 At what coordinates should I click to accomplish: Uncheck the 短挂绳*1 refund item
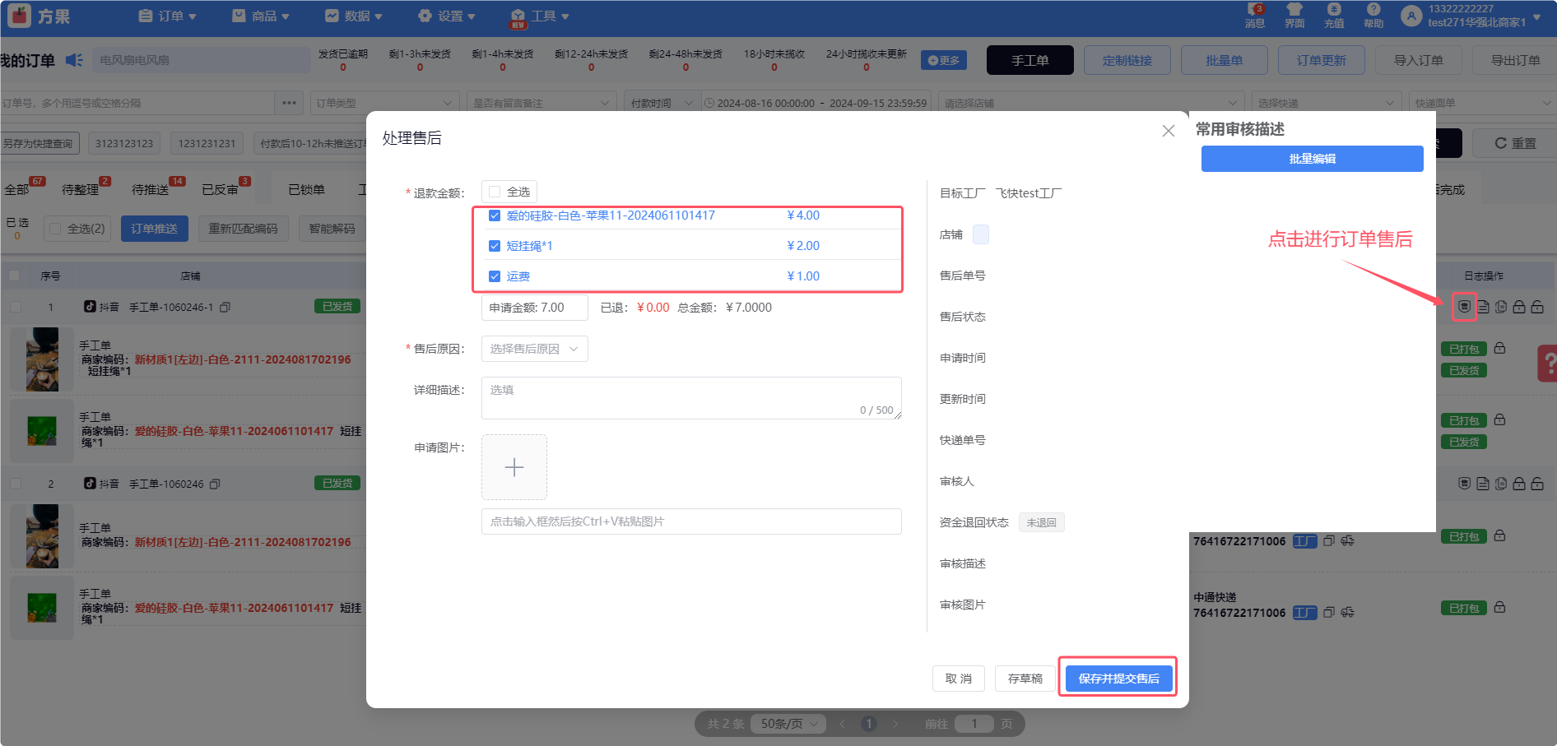tap(495, 246)
